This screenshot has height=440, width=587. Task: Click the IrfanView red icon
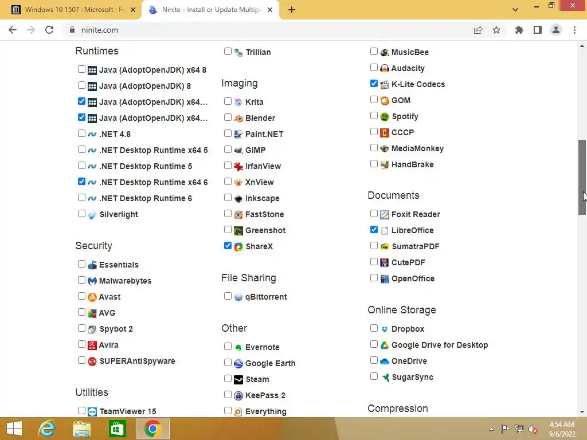click(x=238, y=167)
